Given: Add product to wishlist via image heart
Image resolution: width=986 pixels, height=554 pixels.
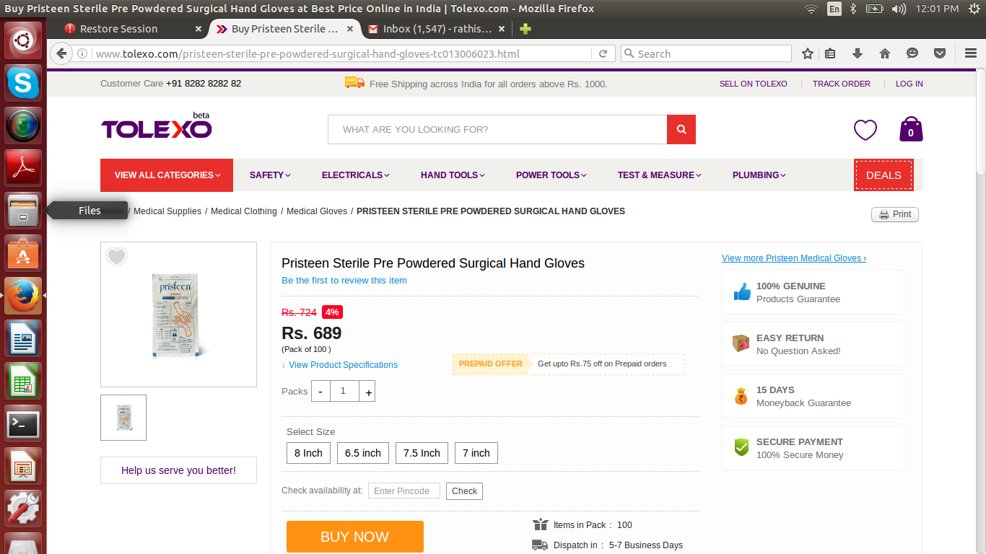Looking at the screenshot, I should click(x=116, y=257).
